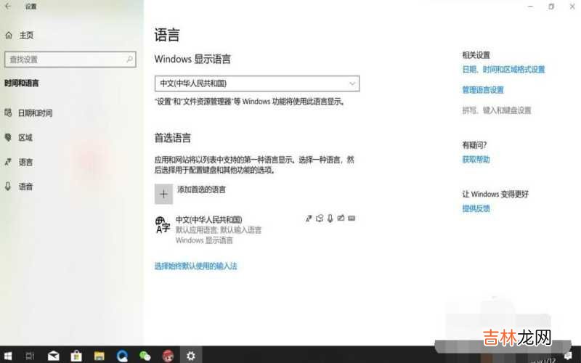
Task: Click the Windows Start button
Action: (x=9, y=355)
